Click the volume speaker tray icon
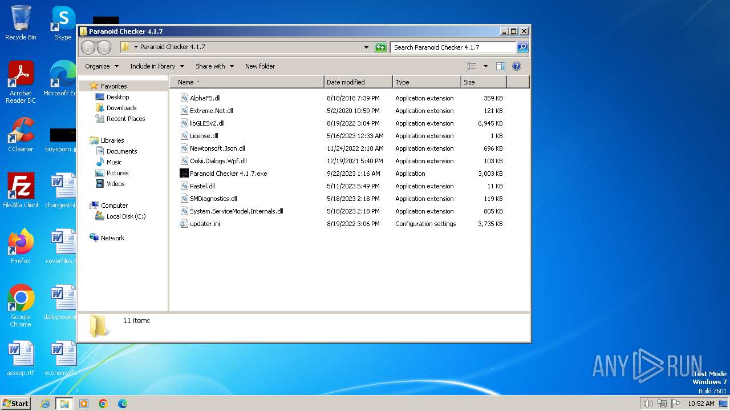730x411 pixels. (x=648, y=404)
